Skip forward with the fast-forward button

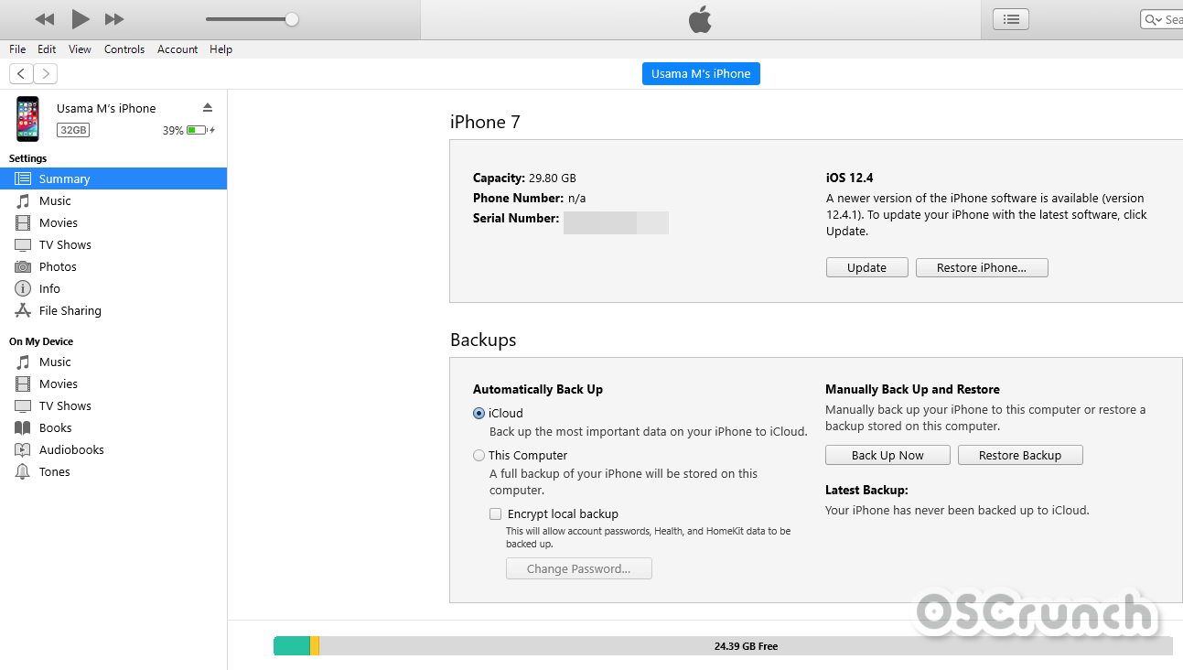point(114,19)
